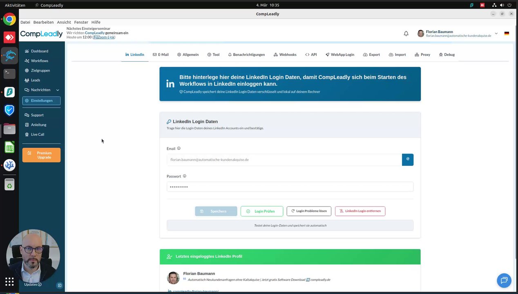Image resolution: width=518 pixels, height=294 pixels.
Task: Open the Debug tab
Action: click(447, 55)
